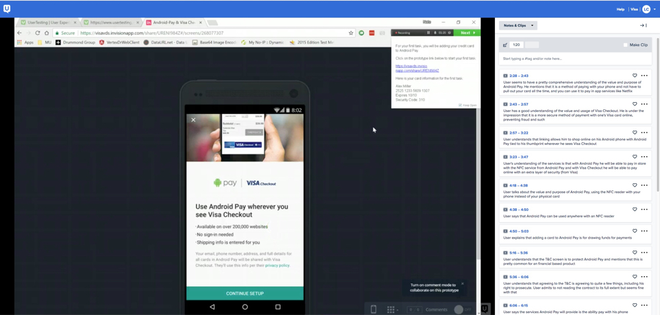Viewport: 660px width, 315px height.
Task: Expand the LC user account menu
Action: tap(649, 9)
